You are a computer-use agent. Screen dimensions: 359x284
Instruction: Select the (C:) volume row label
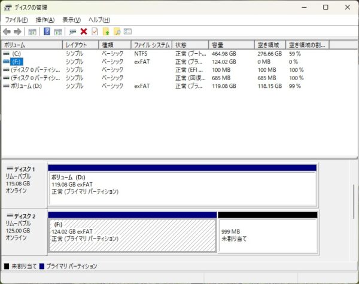click(16, 54)
